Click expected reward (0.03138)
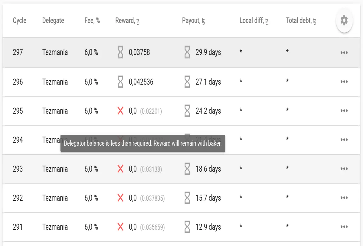Viewport: 363px width, 246px height. [x=151, y=169]
